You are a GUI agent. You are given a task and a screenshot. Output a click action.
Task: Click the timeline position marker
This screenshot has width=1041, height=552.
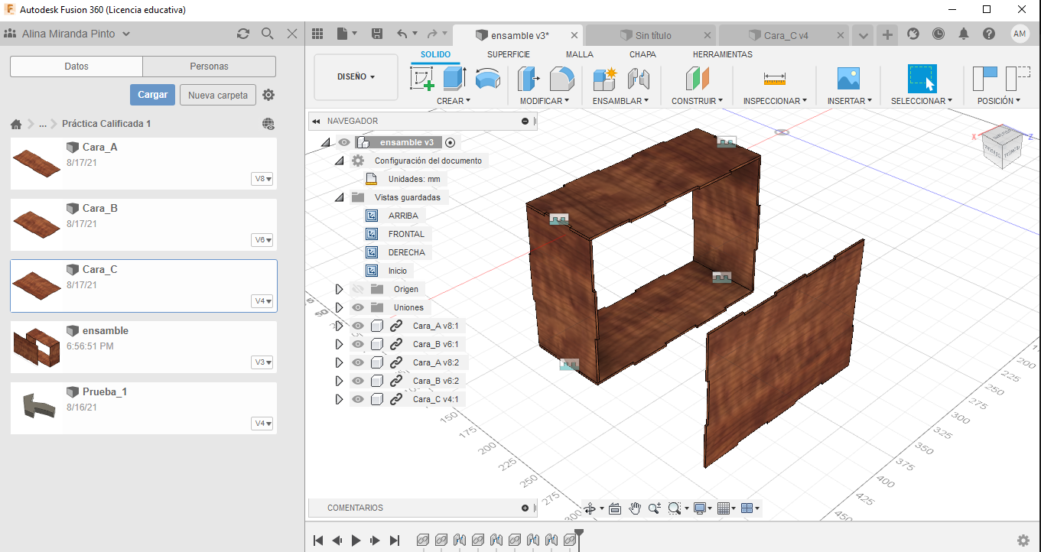tap(579, 533)
